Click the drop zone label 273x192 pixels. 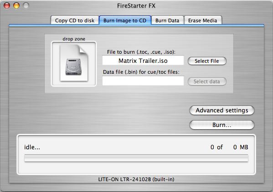[x=74, y=39]
